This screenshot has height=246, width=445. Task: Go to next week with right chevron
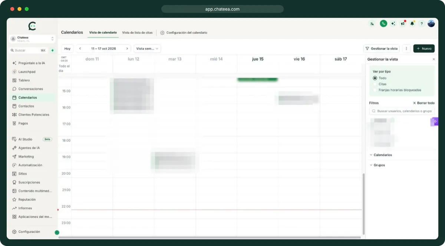[x=127, y=49]
